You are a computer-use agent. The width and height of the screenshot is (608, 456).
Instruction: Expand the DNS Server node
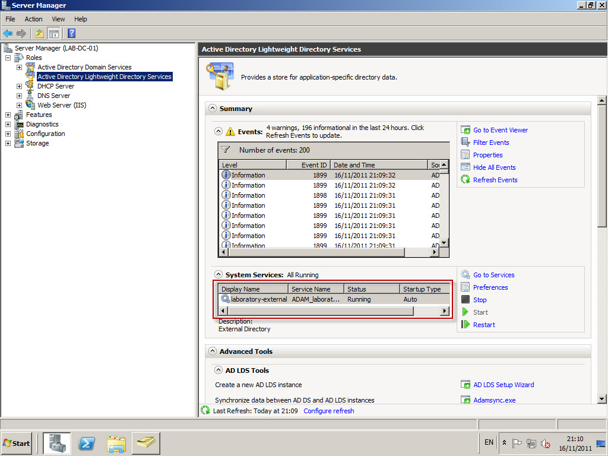(19, 96)
